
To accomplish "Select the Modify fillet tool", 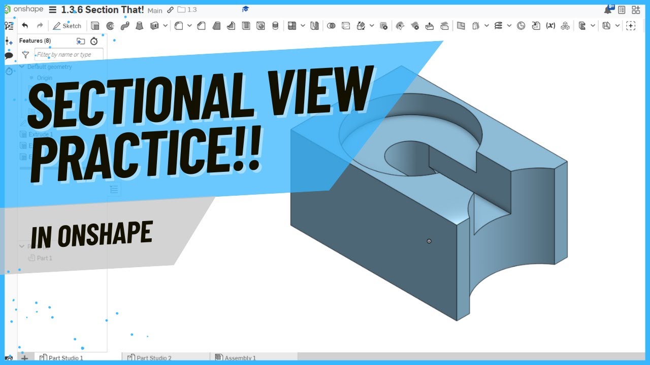I will (400, 26).
